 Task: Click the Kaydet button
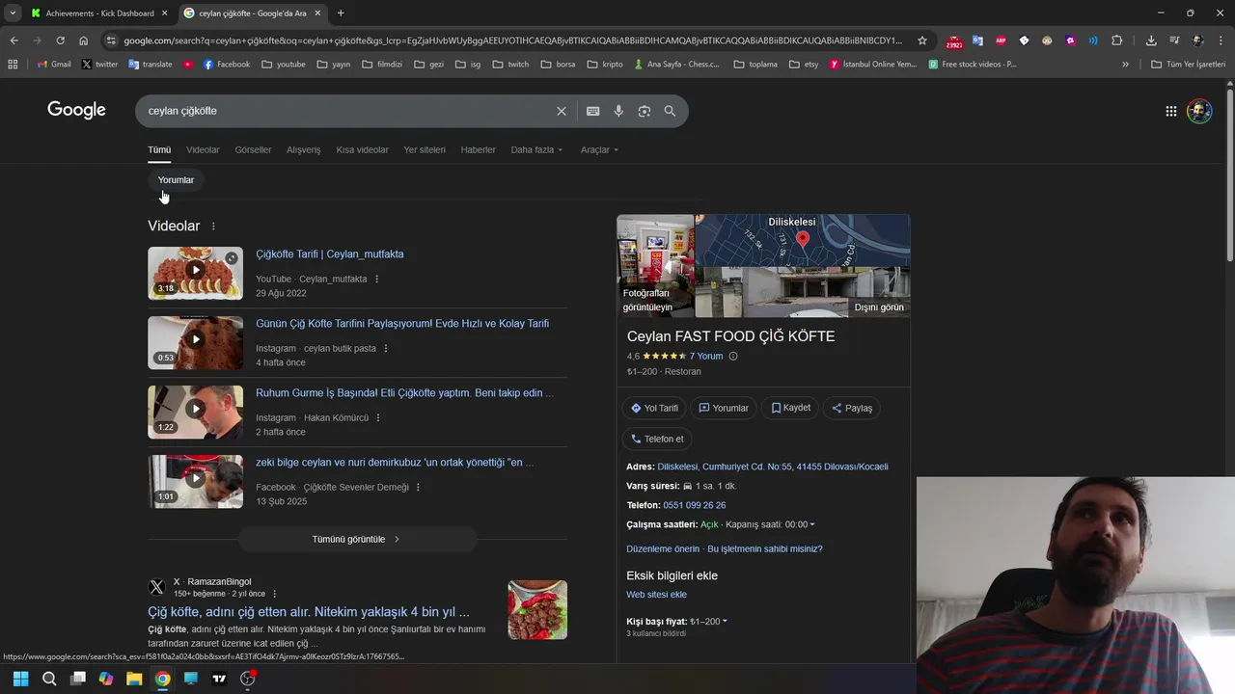(790, 409)
